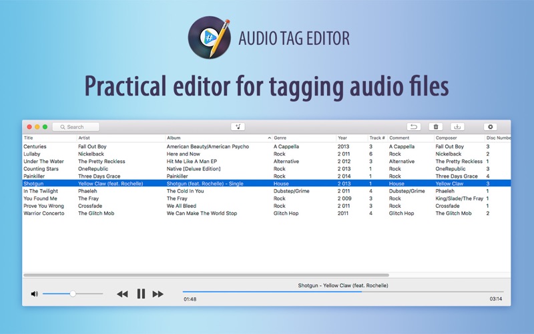
Task: Click the total time 03:14
Action: [x=496, y=299]
